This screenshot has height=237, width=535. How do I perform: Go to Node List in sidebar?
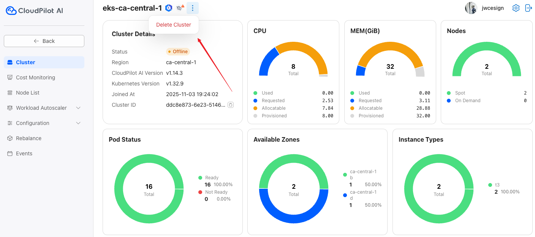[x=27, y=93]
